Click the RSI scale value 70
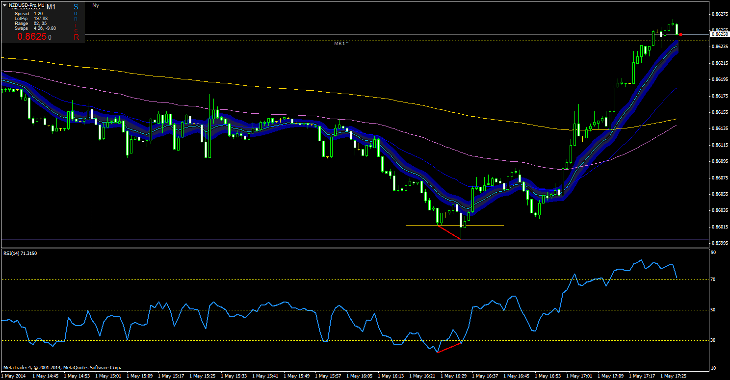The width and height of the screenshot is (730, 380). 714,279
